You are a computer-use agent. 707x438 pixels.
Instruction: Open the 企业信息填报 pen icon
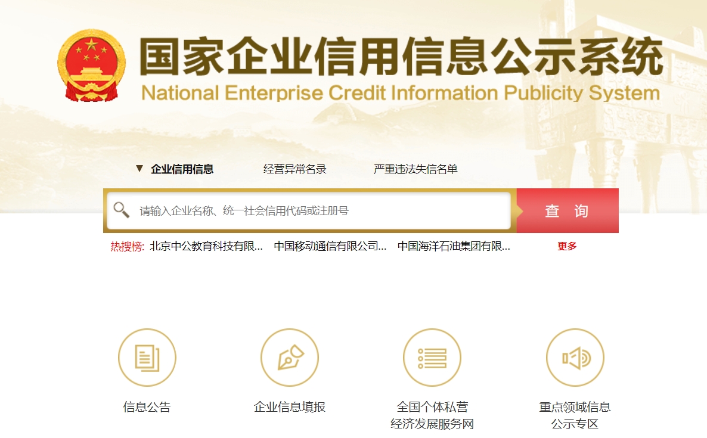click(x=290, y=358)
